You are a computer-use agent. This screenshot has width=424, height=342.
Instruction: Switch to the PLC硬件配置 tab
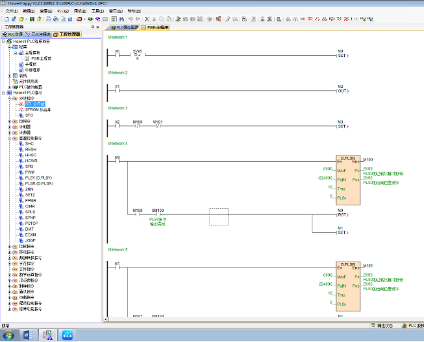tap(123, 28)
